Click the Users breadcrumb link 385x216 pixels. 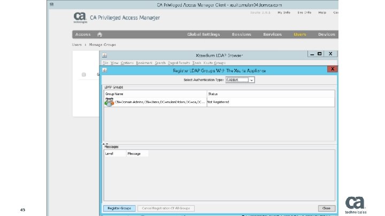[76, 45]
